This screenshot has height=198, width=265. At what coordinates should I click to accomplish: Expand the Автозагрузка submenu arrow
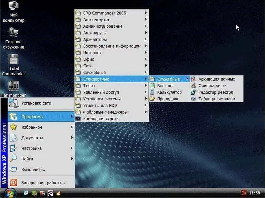point(146,19)
